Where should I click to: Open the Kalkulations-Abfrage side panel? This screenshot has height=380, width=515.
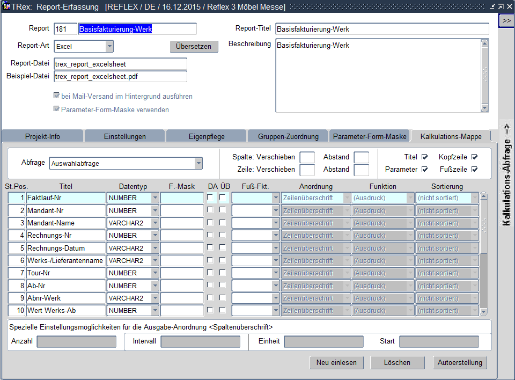tap(506, 176)
